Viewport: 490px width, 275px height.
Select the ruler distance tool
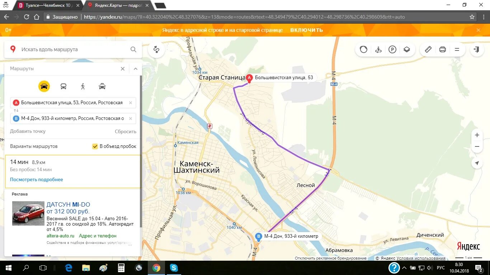428,50
